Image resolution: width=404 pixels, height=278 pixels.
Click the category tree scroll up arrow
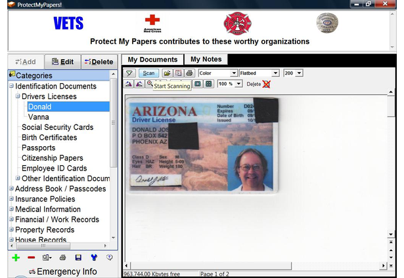[x=114, y=74]
